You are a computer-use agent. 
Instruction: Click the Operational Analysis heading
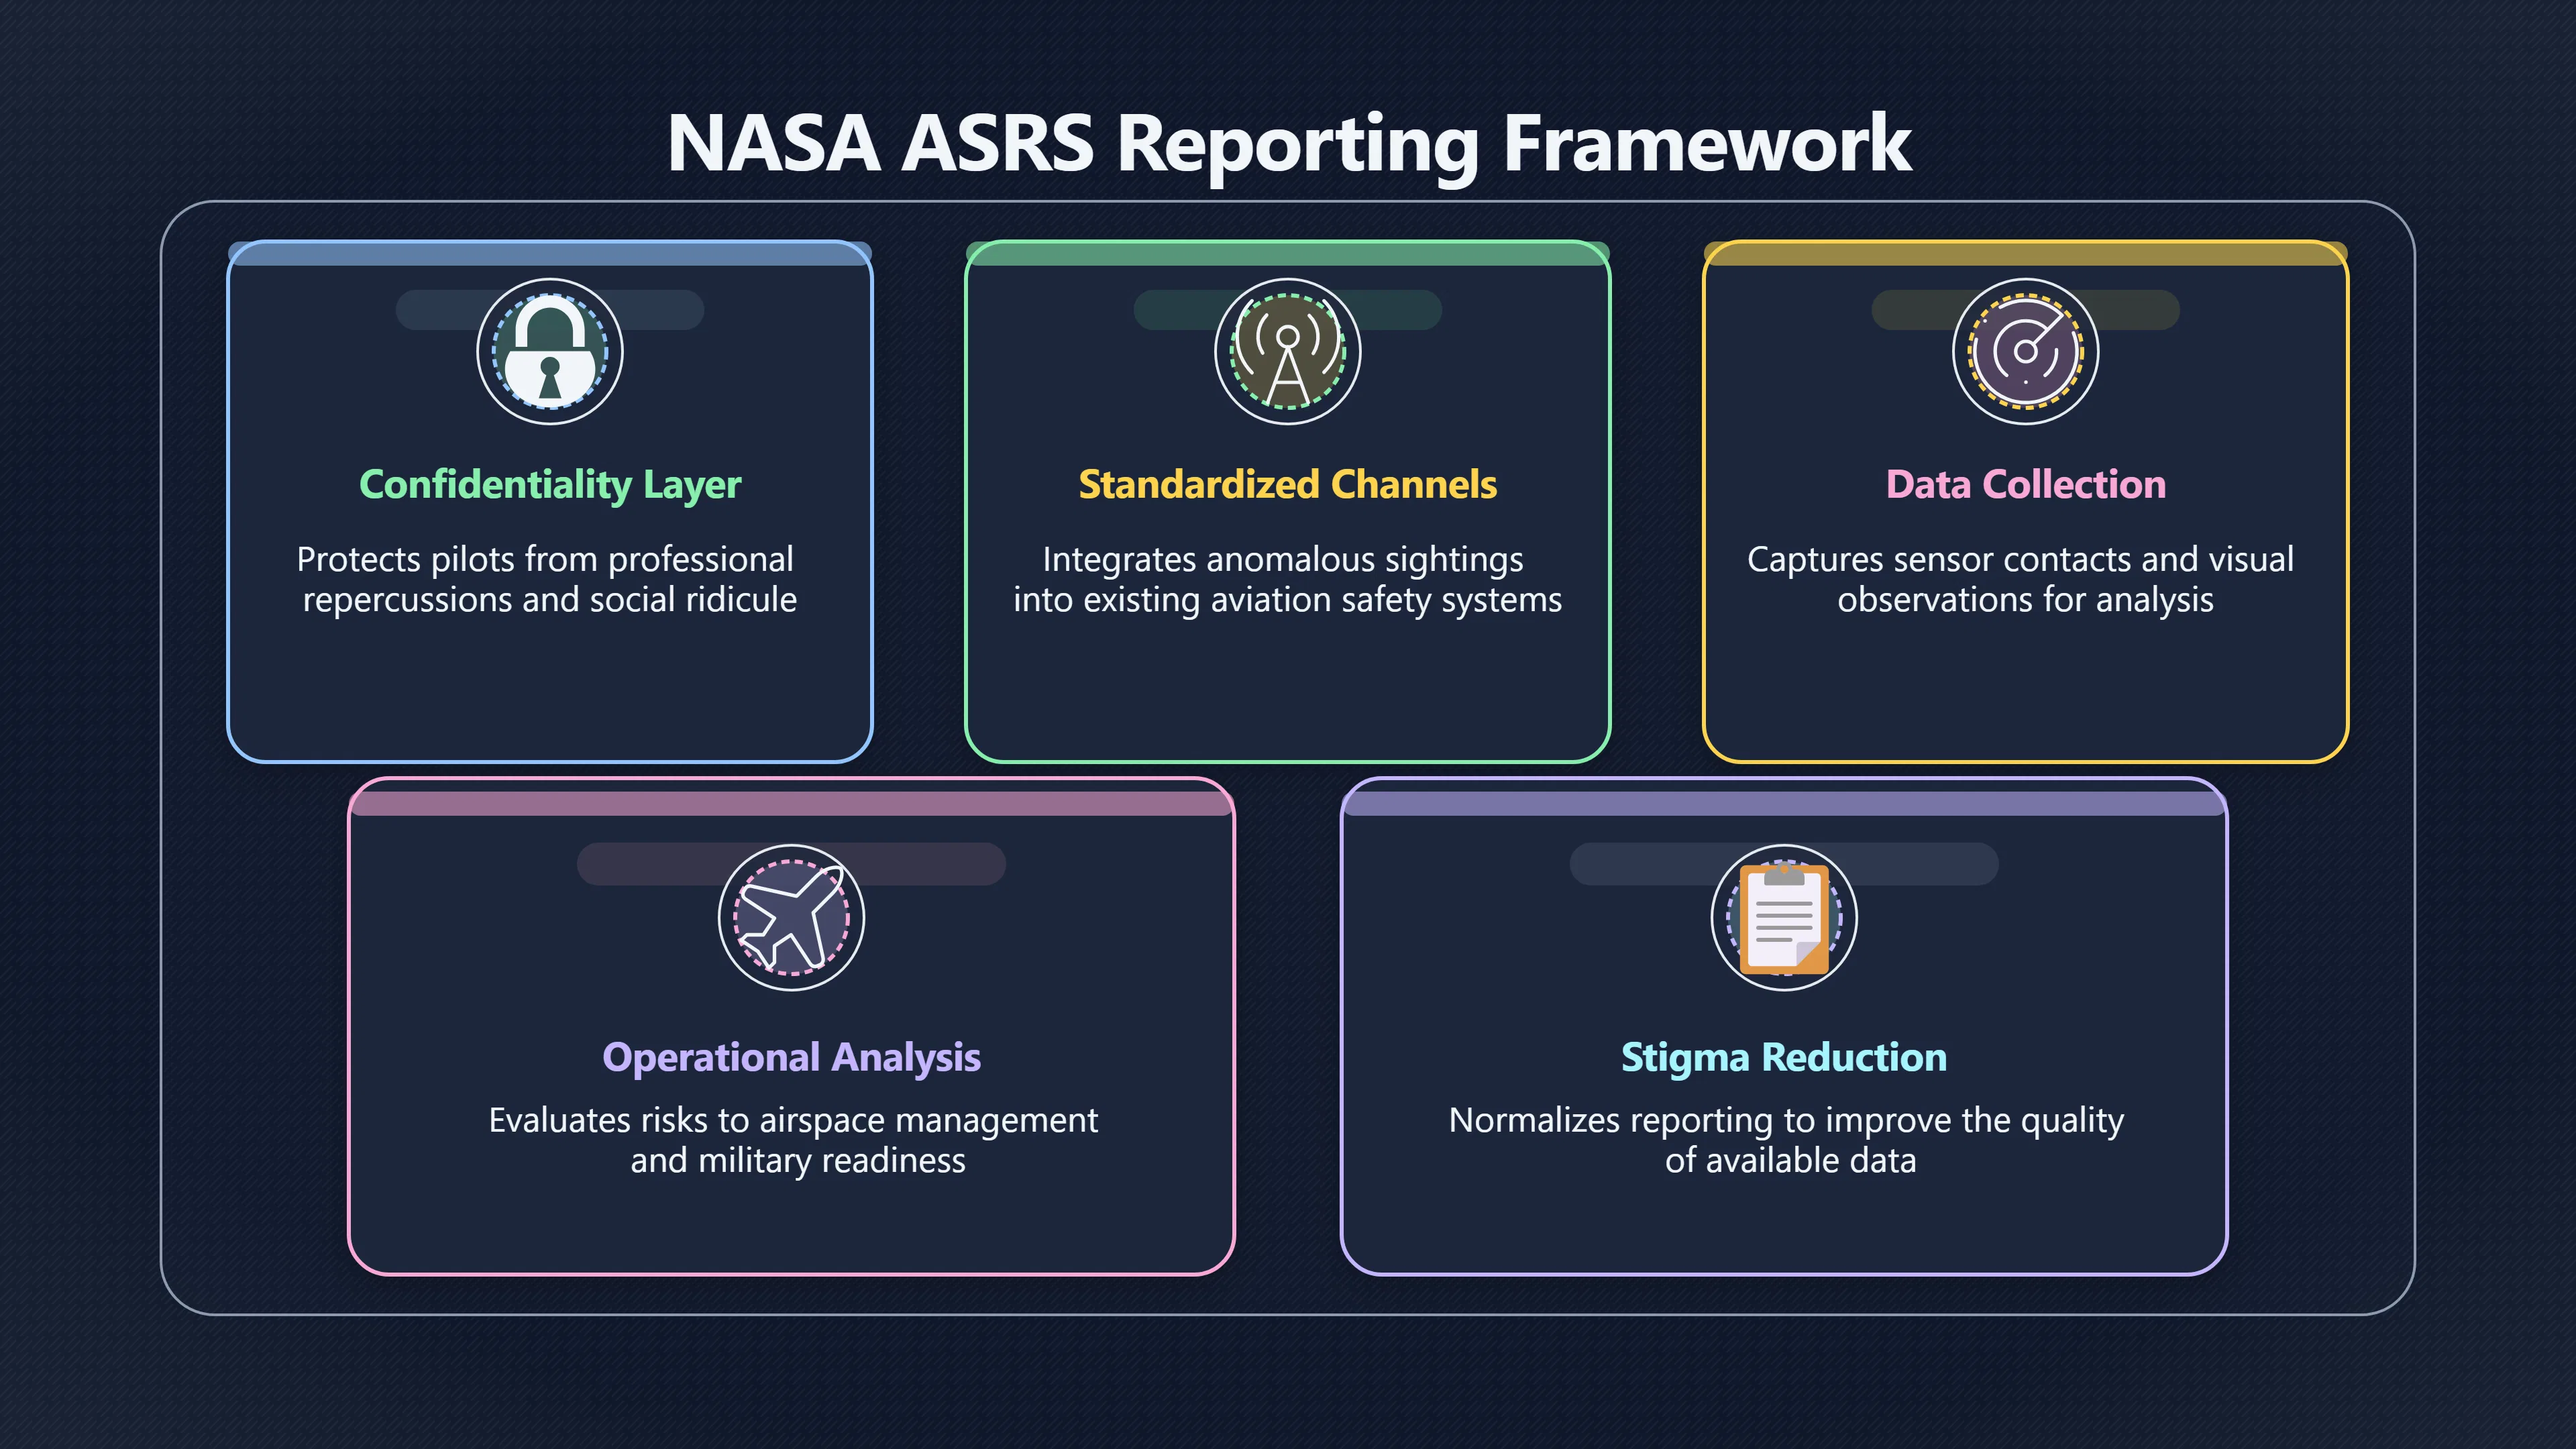coord(791,1058)
